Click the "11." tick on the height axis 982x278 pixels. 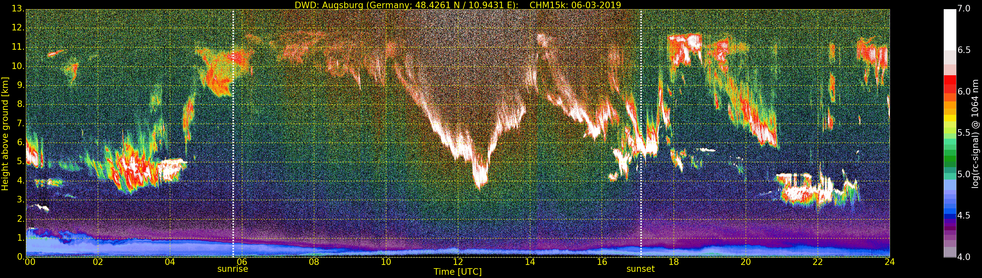18,47
